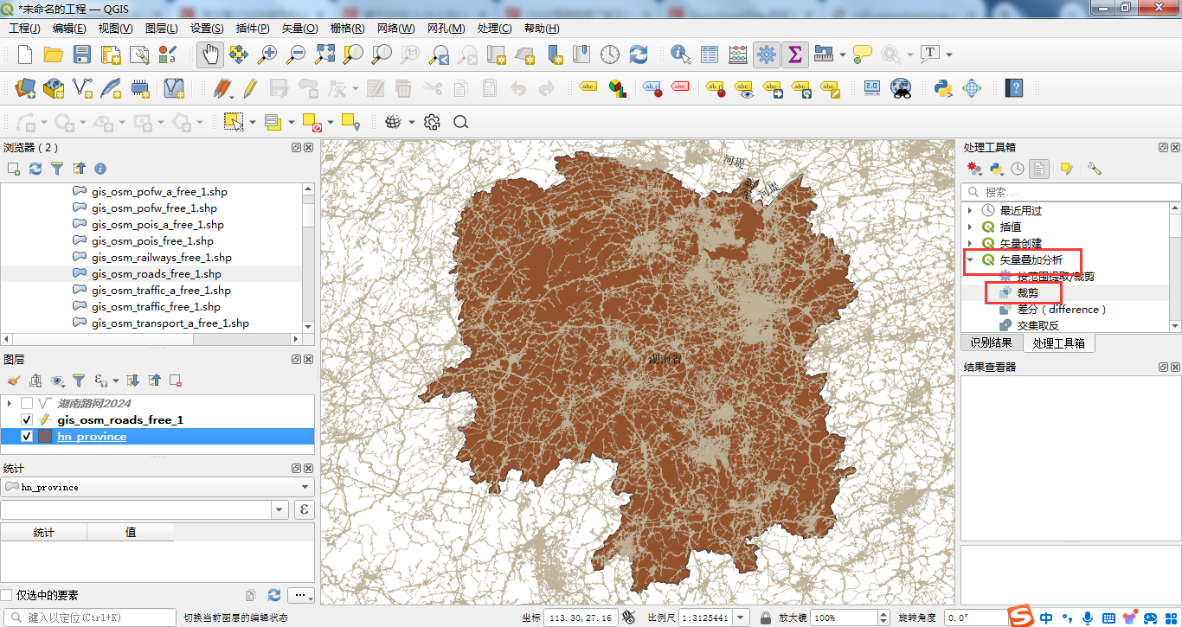The height and width of the screenshot is (627, 1182).
Task: Create a new project with the blank page icon
Action: pos(25,54)
